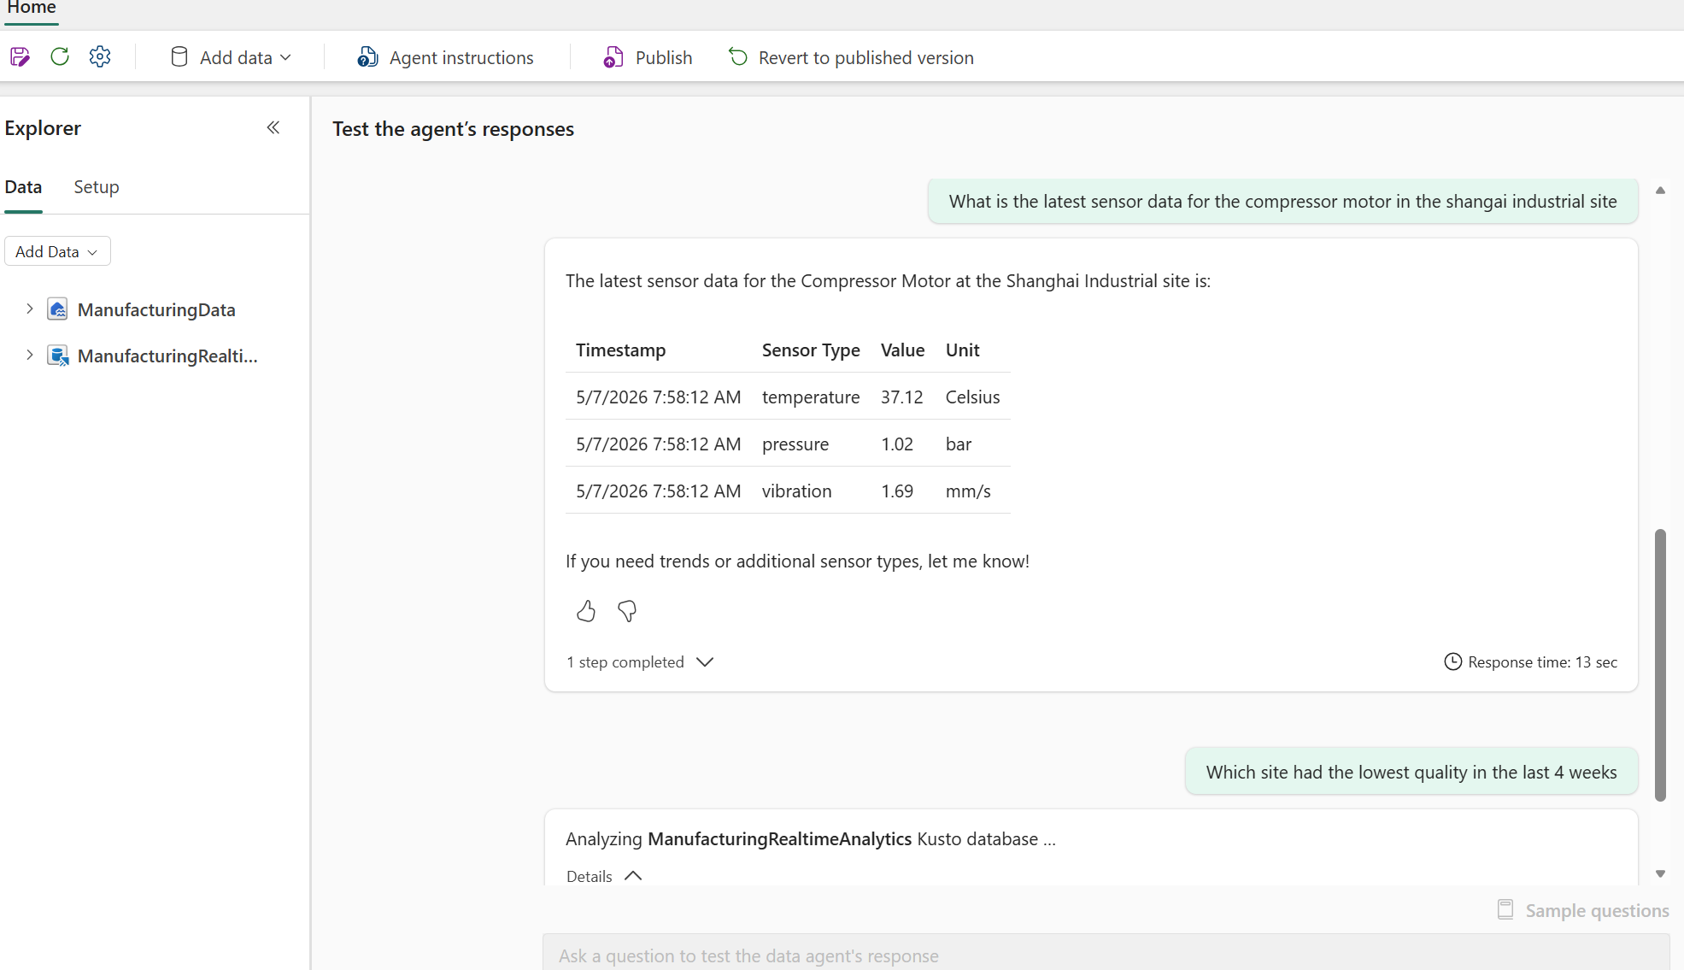Image resolution: width=1684 pixels, height=970 pixels.
Task: Click the vibration value 1.69
Action: (x=897, y=491)
